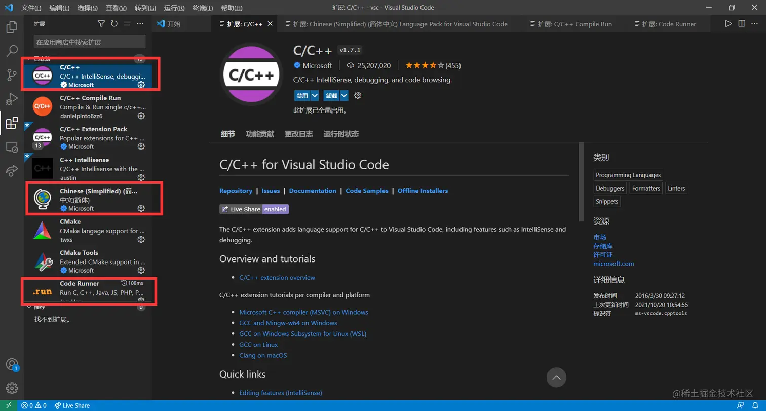The width and height of the screenshot is (766, 411).
Task: Open extensions view more actions ellipsis
Action: [140, 24]
